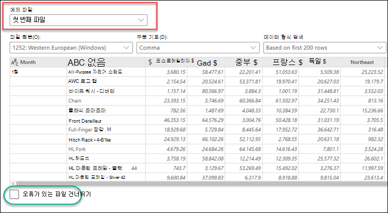Click the value 22,201.41 cell
This screenshot has width=388, height=213.
click(x=244, y=72)
